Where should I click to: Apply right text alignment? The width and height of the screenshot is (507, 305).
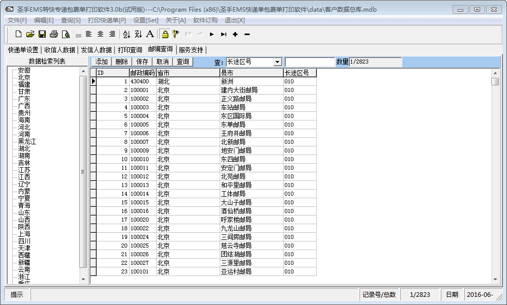tap(112, 34)
